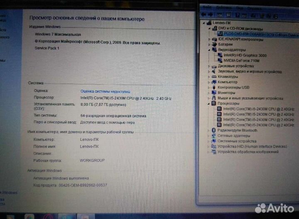The width and height of the screenshot is (299, 219).
Task: Click Устройства обработки изображений camera icon
Action: [x=213, y=152]
